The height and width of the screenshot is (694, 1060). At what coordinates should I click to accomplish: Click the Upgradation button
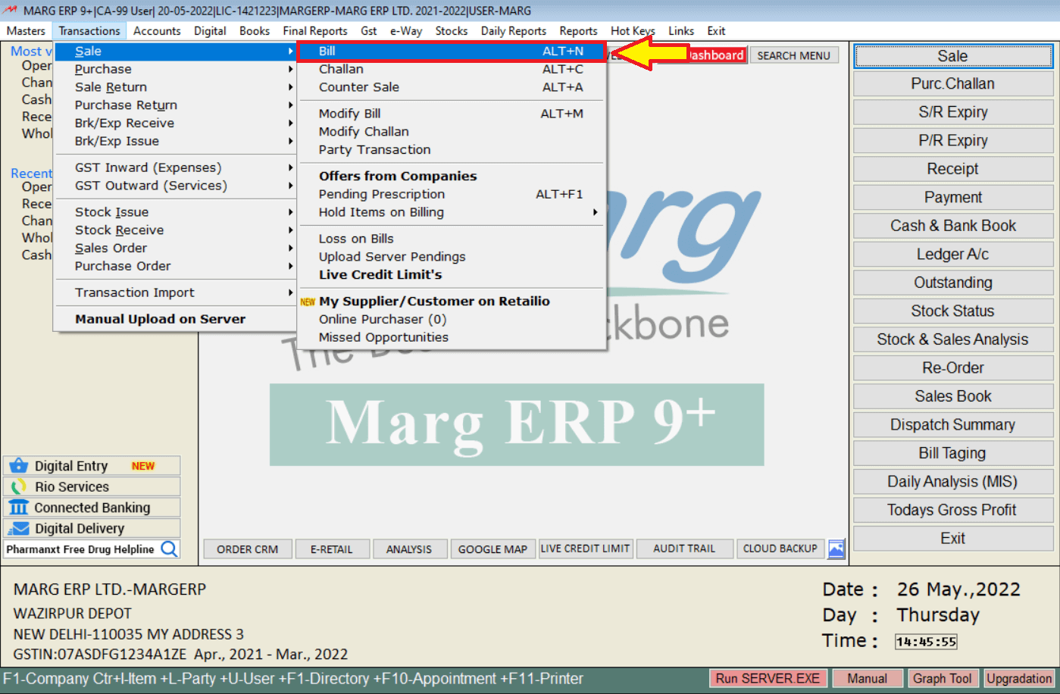coord(1019,679)
